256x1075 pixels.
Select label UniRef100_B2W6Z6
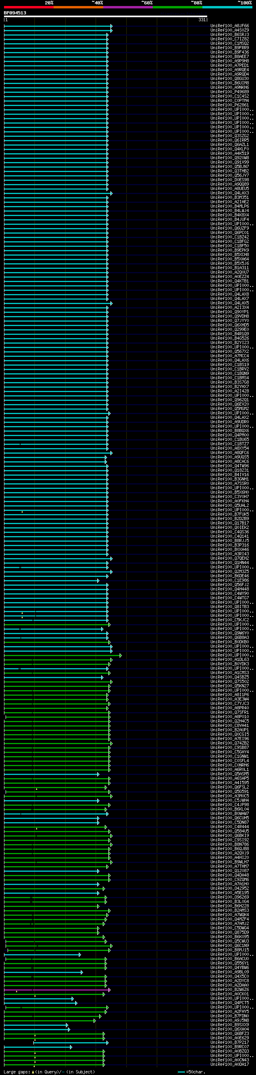click(x=230, y=990)
